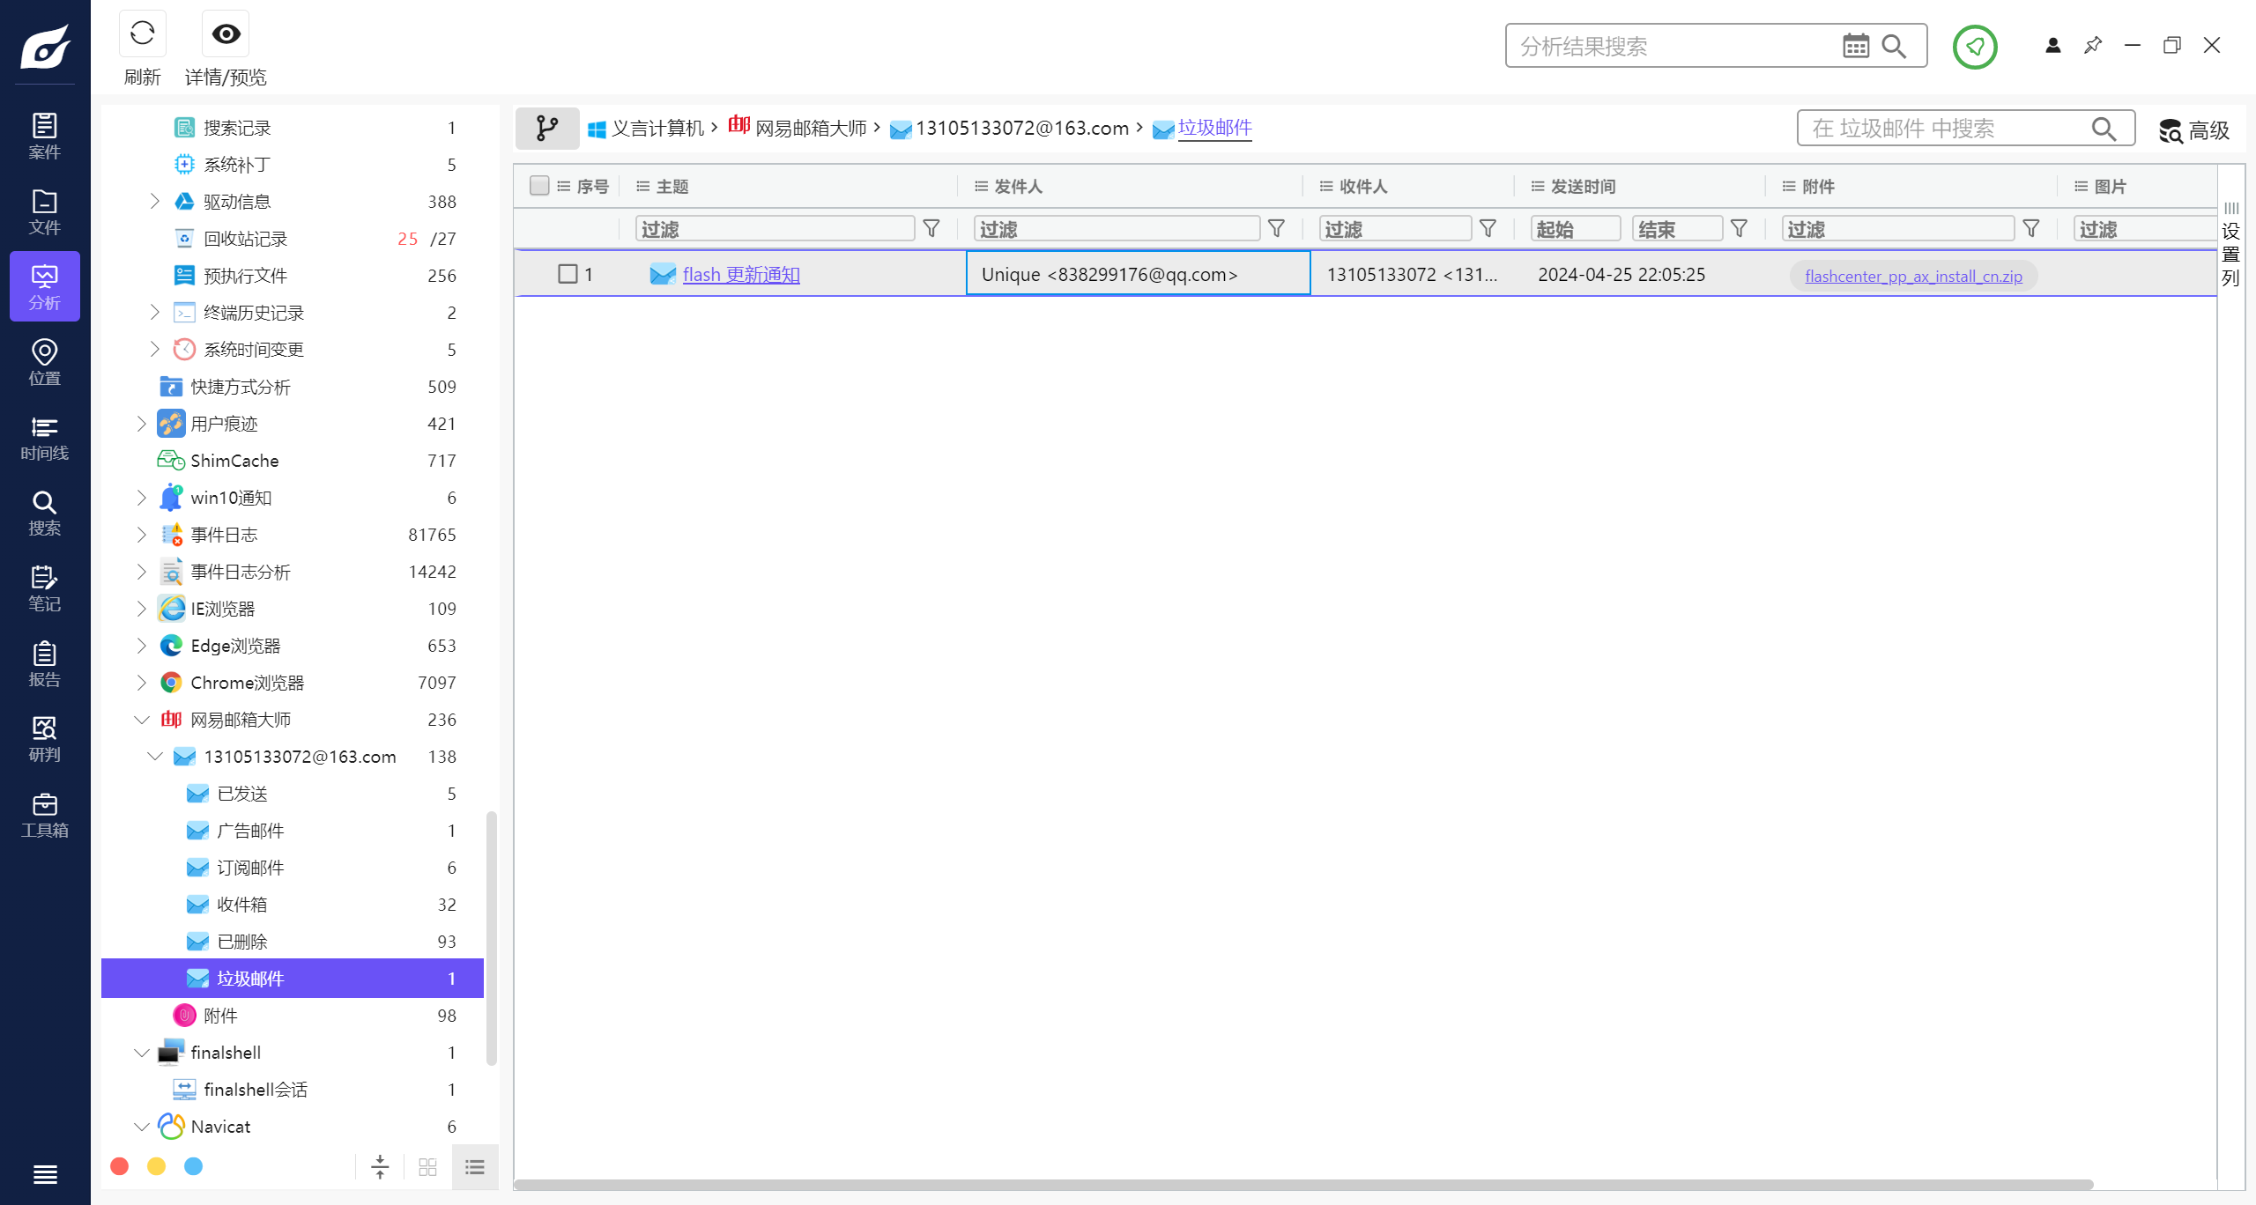This screenshot has height=1205, width=2256.
Task: Tick the checkbox for row 1
Action: coord(568,274)
